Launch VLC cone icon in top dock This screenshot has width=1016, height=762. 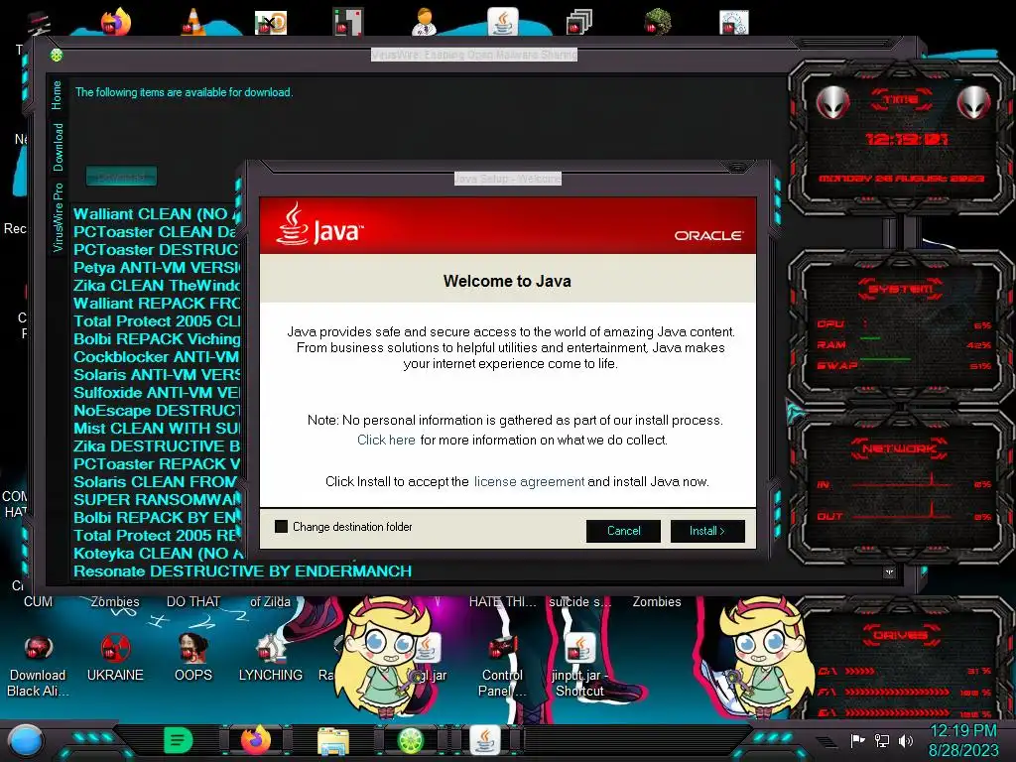pos(193,23)
